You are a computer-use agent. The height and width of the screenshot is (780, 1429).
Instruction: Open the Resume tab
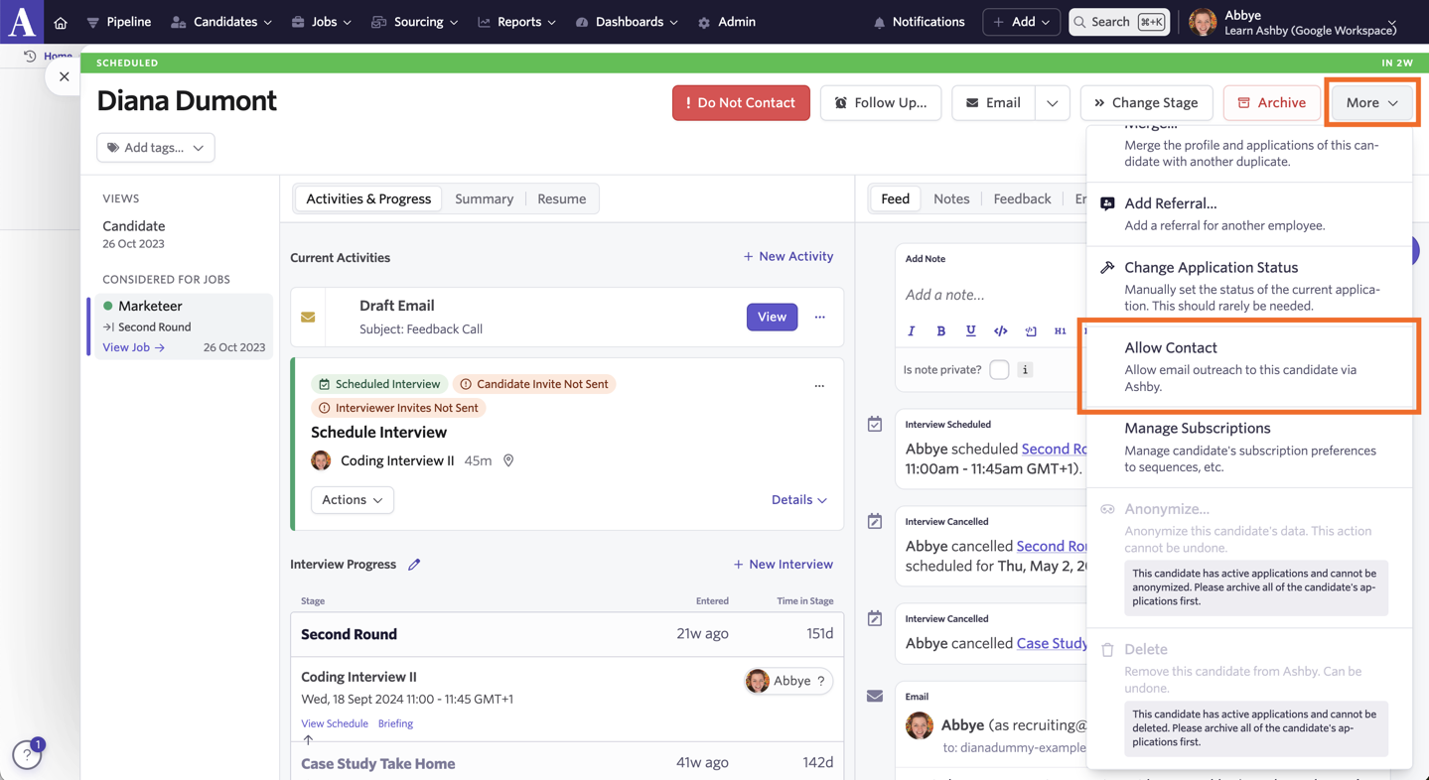click(561, 199)
